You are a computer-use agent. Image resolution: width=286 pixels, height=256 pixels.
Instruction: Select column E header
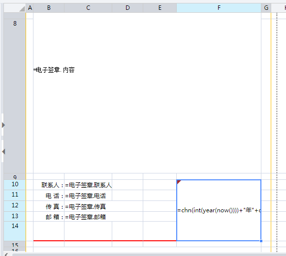point(160,8)
